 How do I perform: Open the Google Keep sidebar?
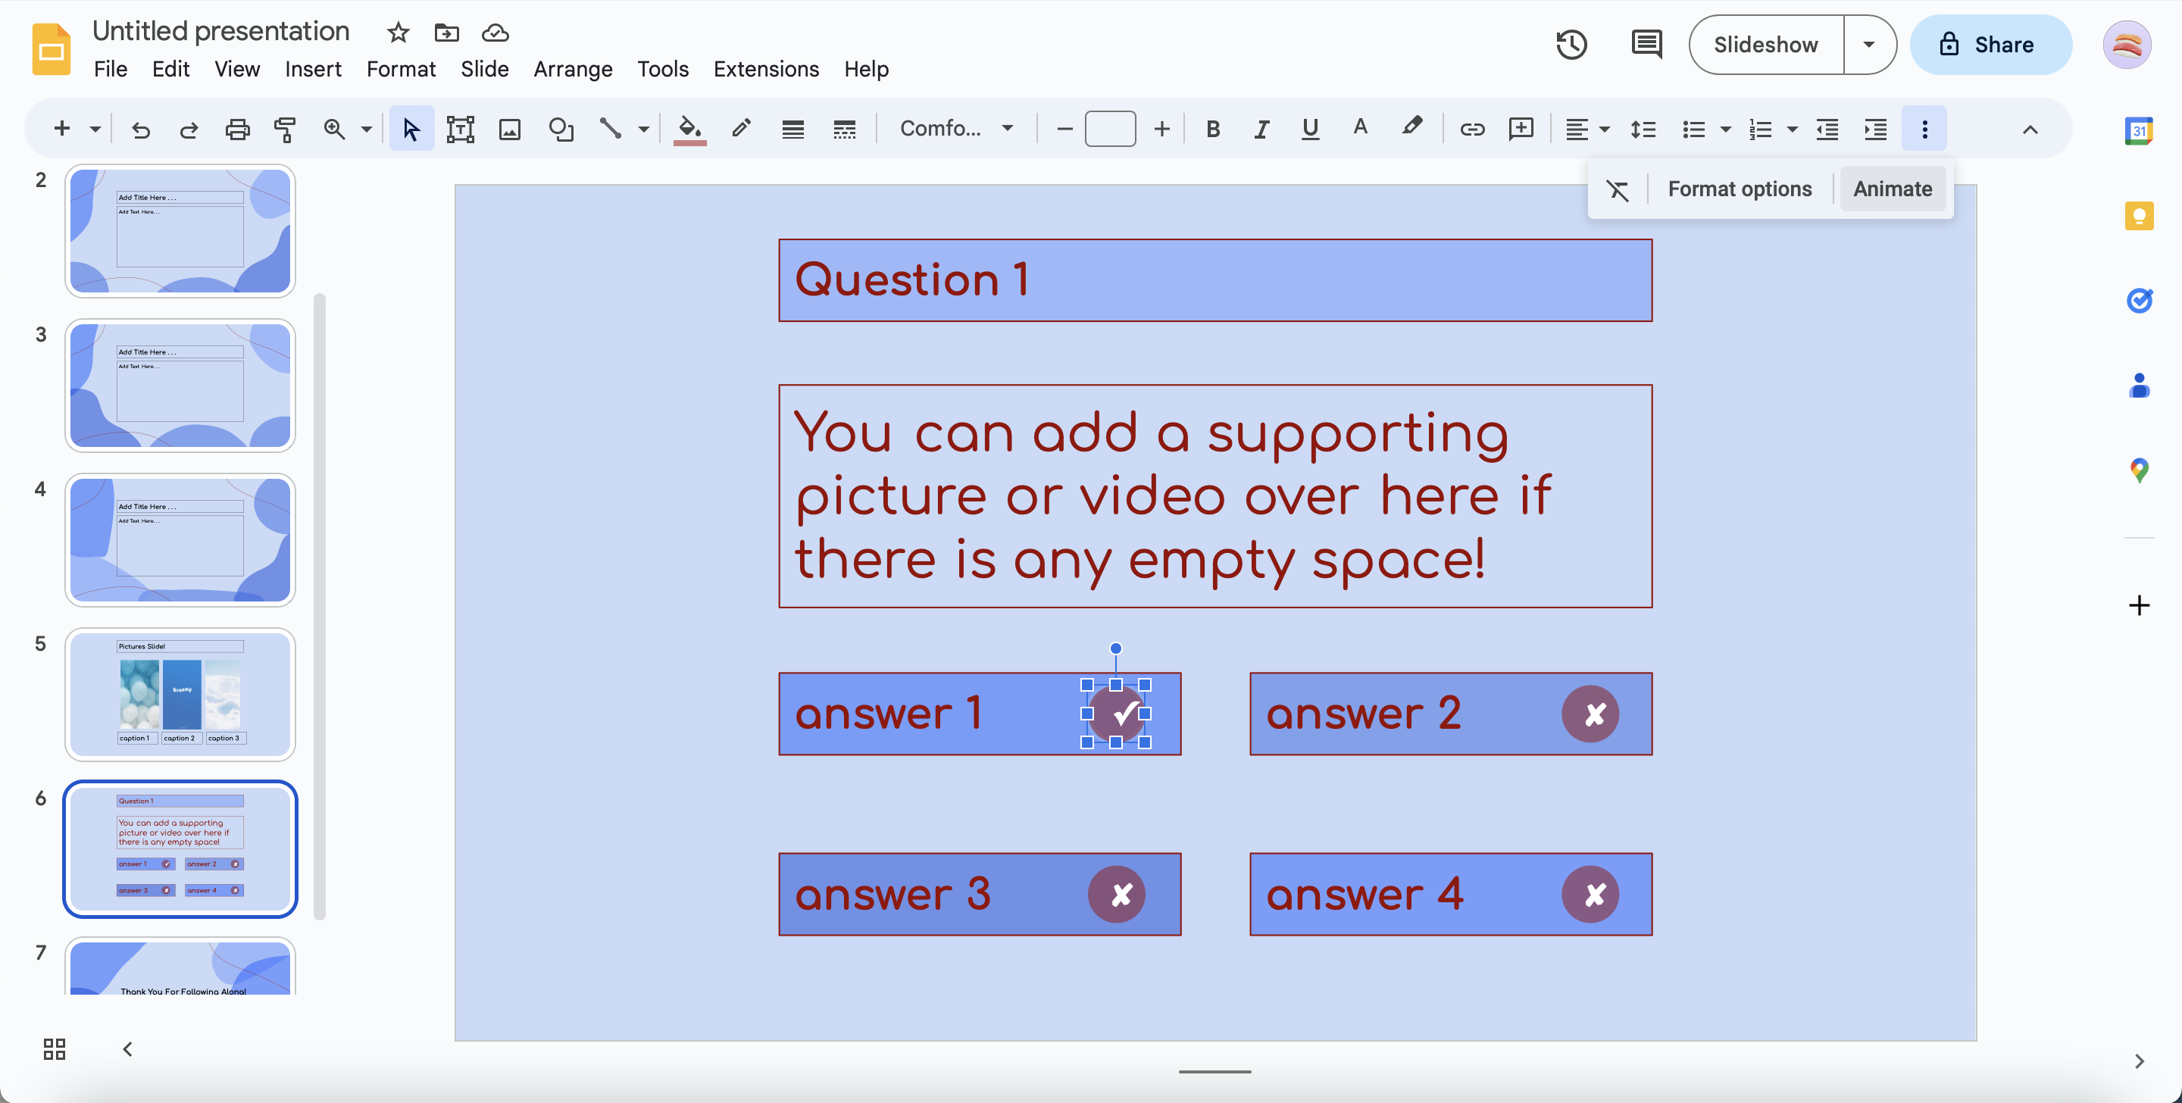[x=2140, y=216]
